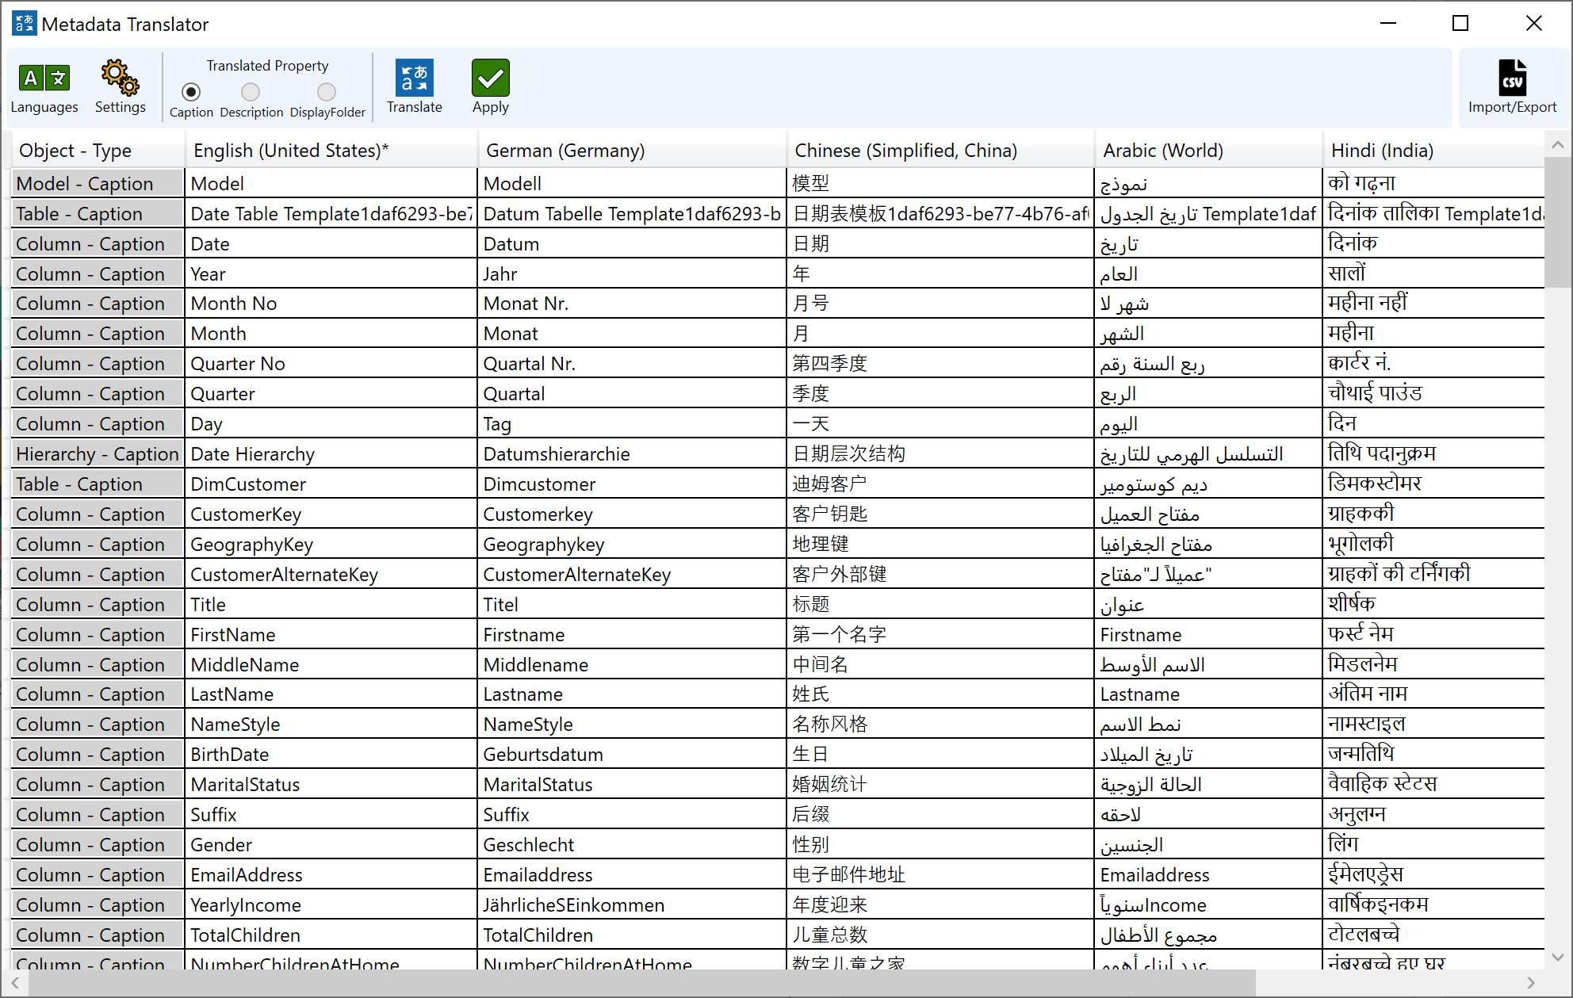Image resolution: width=1573 pixels, height=998 pixels.
Task: Click the horizontal scrollbar thumb
Action: tap(642, 983)
